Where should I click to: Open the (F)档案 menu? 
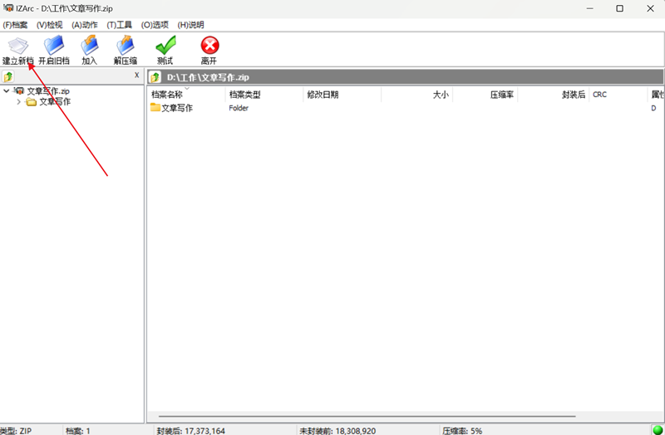[15, 25]
